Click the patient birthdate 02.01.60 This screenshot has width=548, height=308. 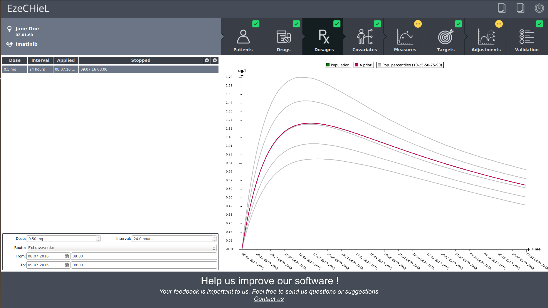tap(24, 35)
